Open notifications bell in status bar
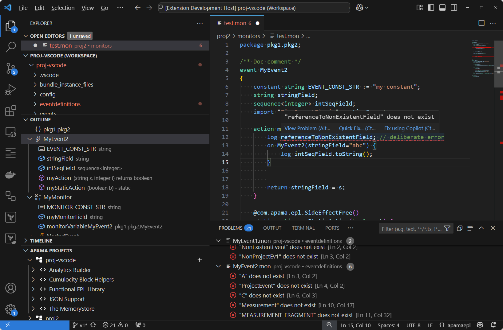Viewport: 503px width, 330px height. [x=493, y=325]
